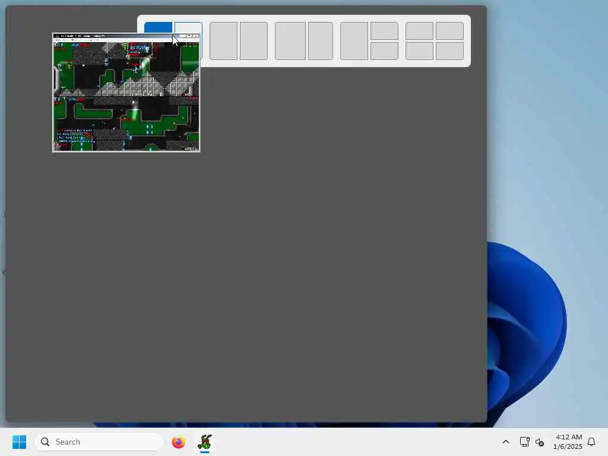
Task: Click the dragged game window preview thumbnail
Action: [126, 93]
